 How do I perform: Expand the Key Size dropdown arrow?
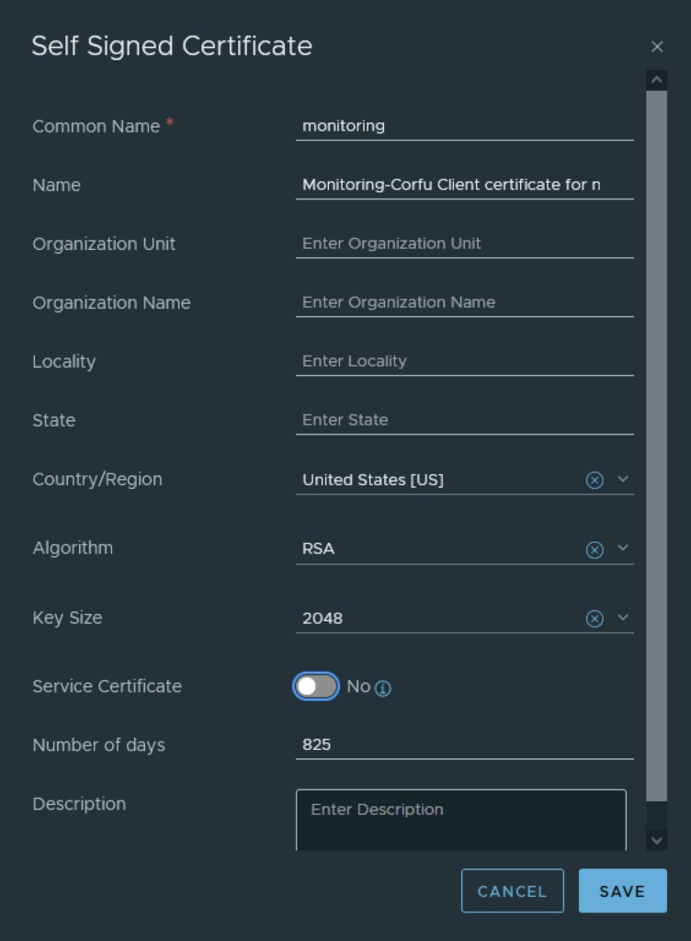pyautogui.click(x=623, y=617)
